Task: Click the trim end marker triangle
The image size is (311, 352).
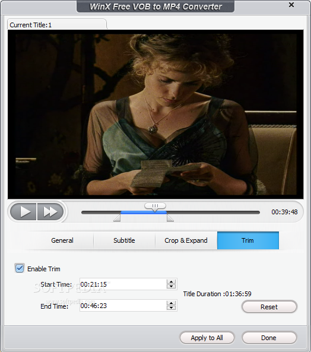Action: point(170,218)
